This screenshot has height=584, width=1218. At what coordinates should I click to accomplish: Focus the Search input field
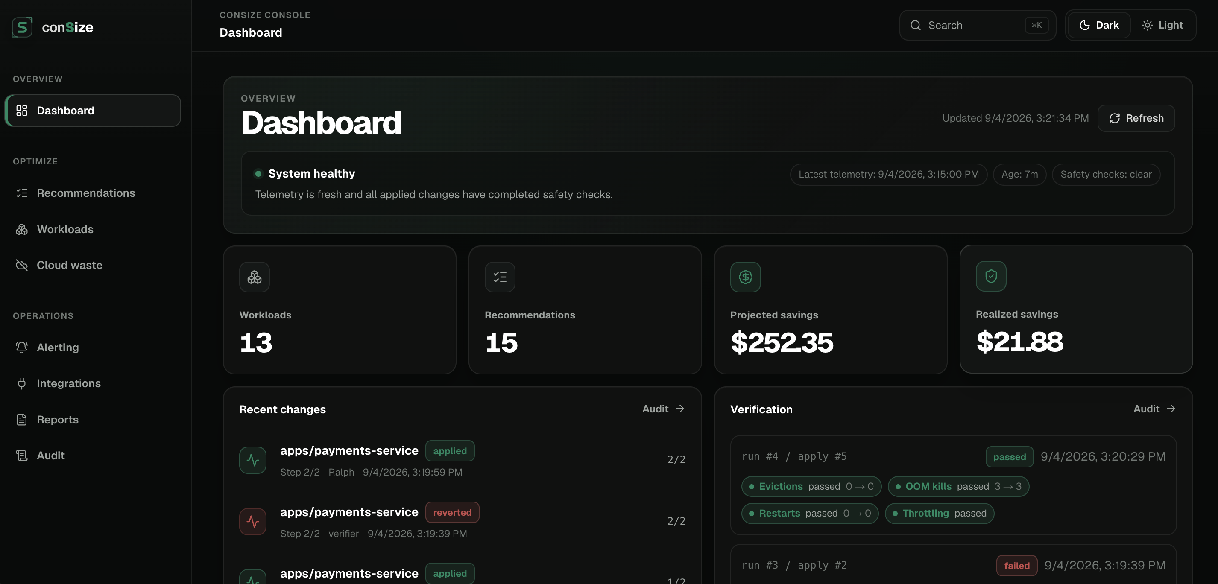[x=977, y=25]
